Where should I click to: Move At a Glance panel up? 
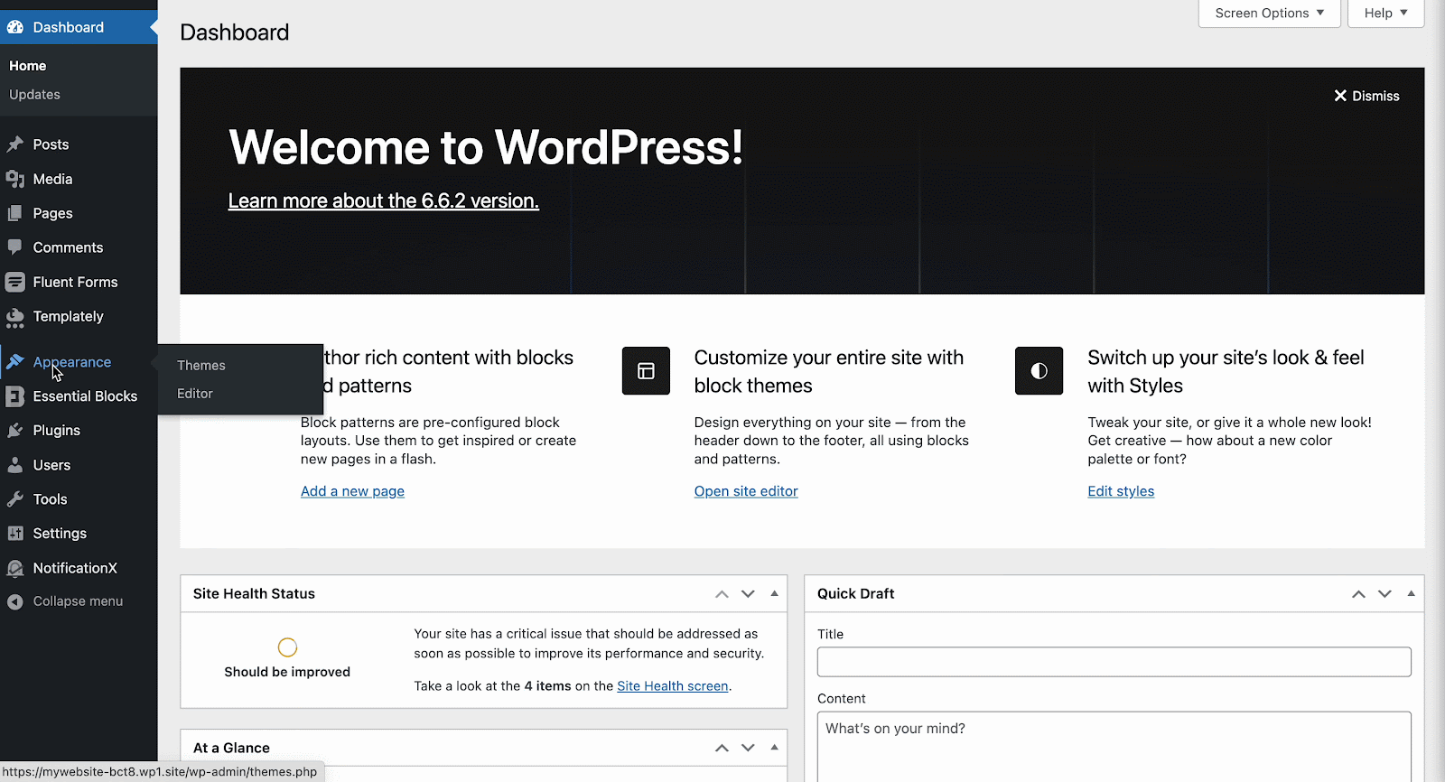pos(722,748)
